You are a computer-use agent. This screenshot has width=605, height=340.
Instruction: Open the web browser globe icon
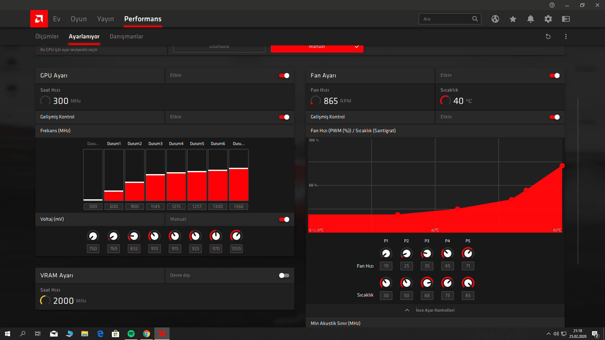click(495, 19)
